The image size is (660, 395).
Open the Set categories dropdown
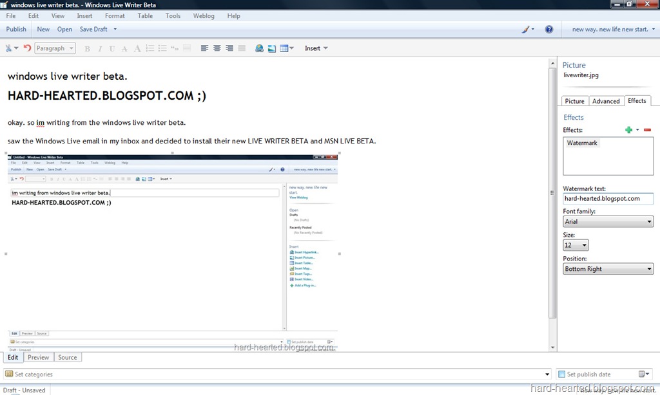[277, 374]
